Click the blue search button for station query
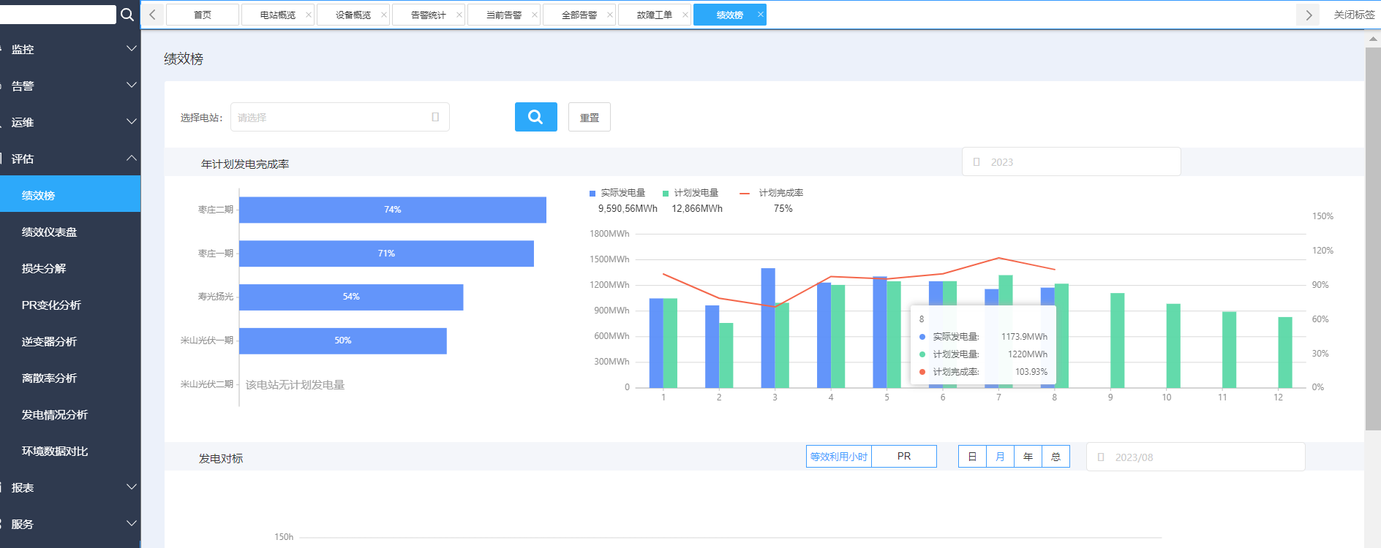1381x548 pixels. click(x=536, y=117)
